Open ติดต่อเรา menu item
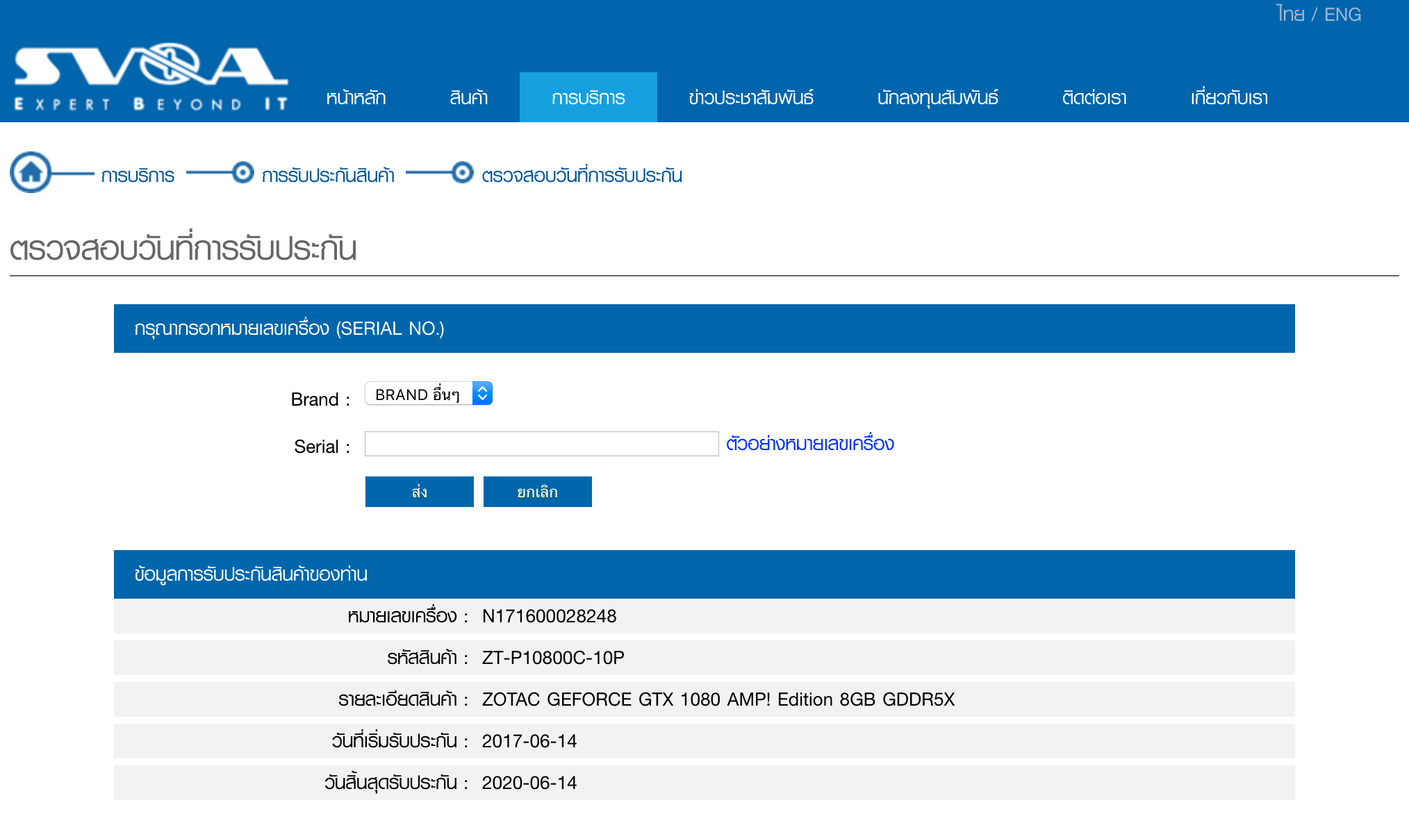 [x=1094, y=98]
